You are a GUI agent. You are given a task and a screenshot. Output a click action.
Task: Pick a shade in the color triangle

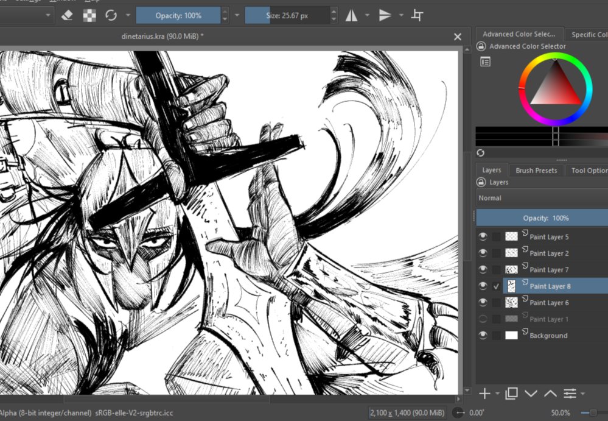(x=555, y=88)
